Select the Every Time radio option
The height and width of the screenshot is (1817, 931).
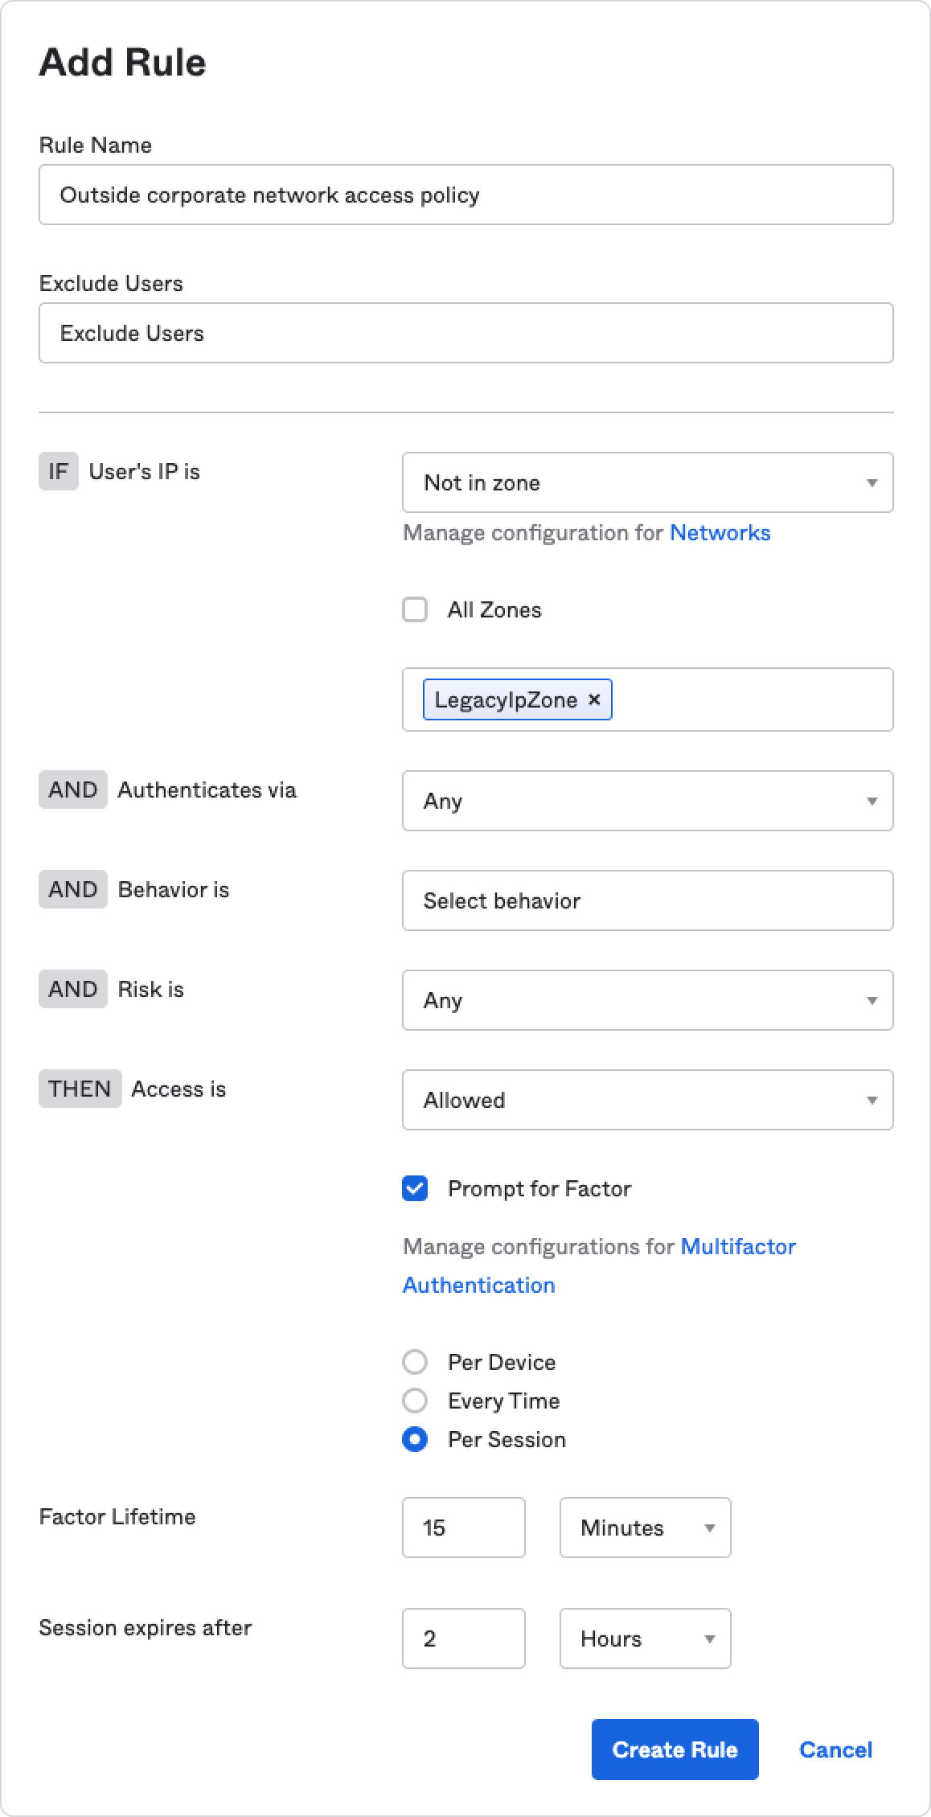415,1401
